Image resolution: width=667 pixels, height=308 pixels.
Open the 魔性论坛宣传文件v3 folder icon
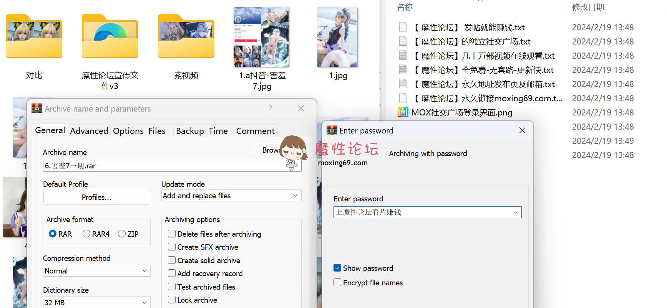point(110,36)
